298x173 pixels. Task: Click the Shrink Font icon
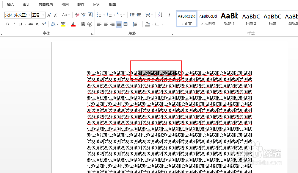click(56, 15)
